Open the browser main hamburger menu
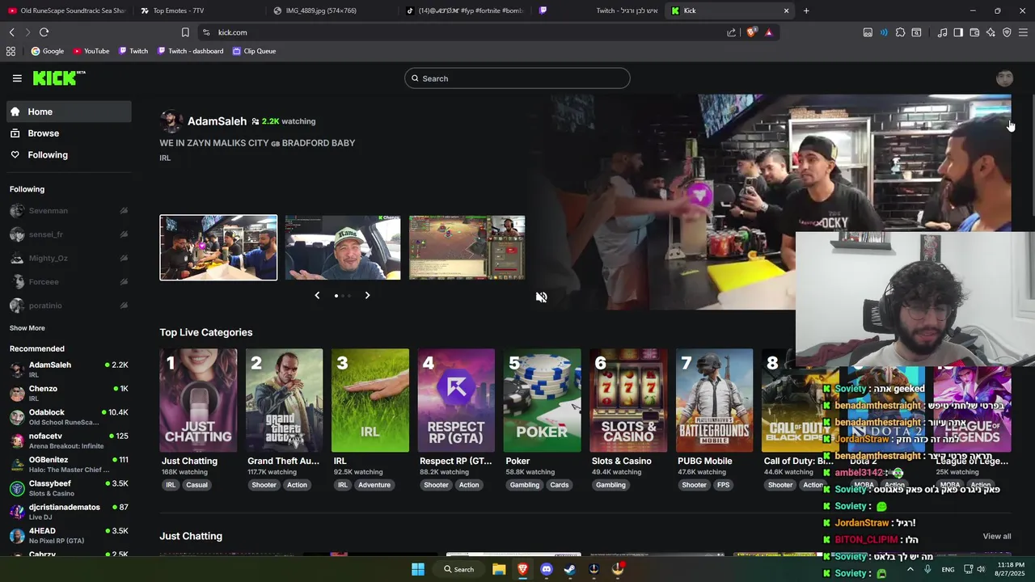The width and height of the screenshot is (1035, 582). coord(1023,32)
